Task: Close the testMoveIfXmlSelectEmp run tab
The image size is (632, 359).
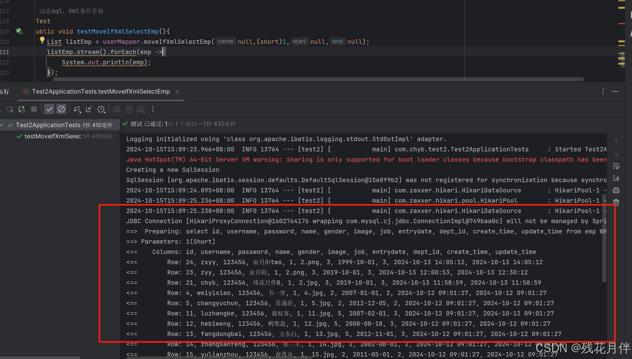Action: [x=177, y=92]
